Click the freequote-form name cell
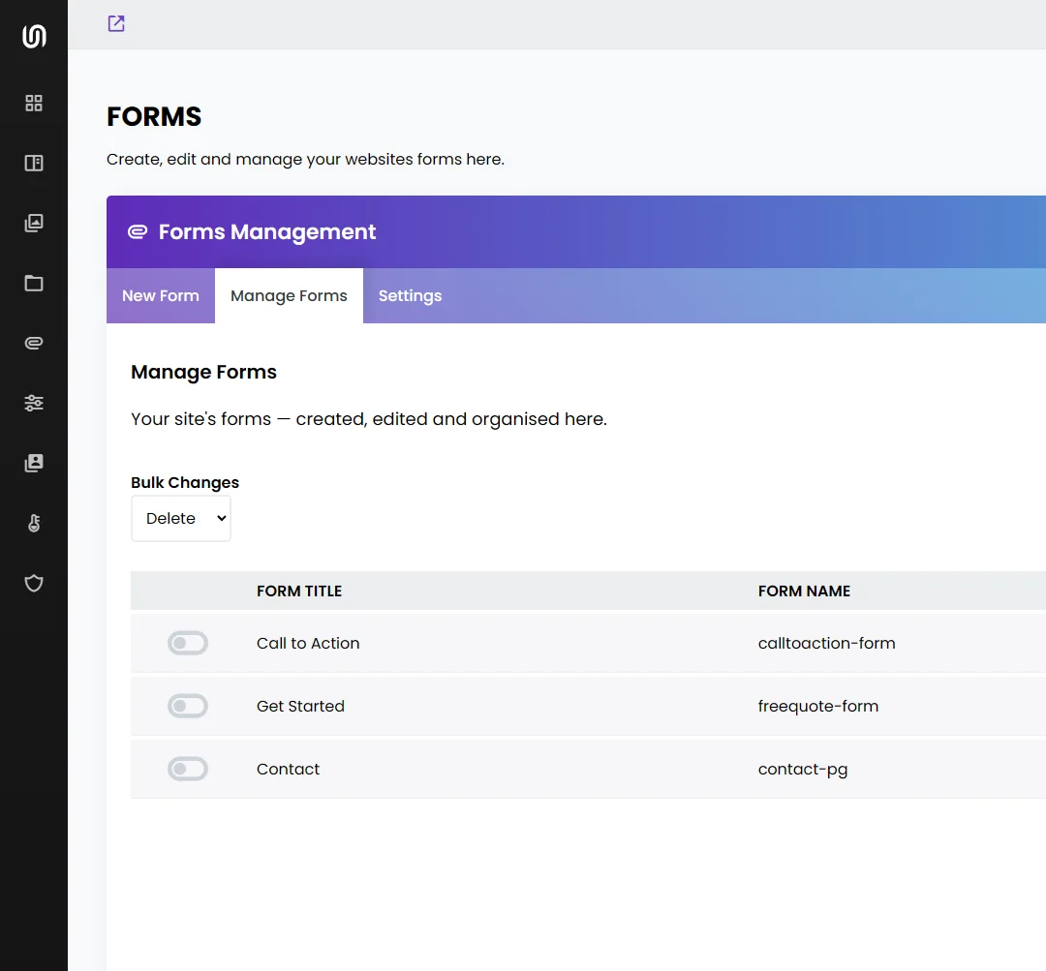 pyautogui.click(x=818, y=707)
